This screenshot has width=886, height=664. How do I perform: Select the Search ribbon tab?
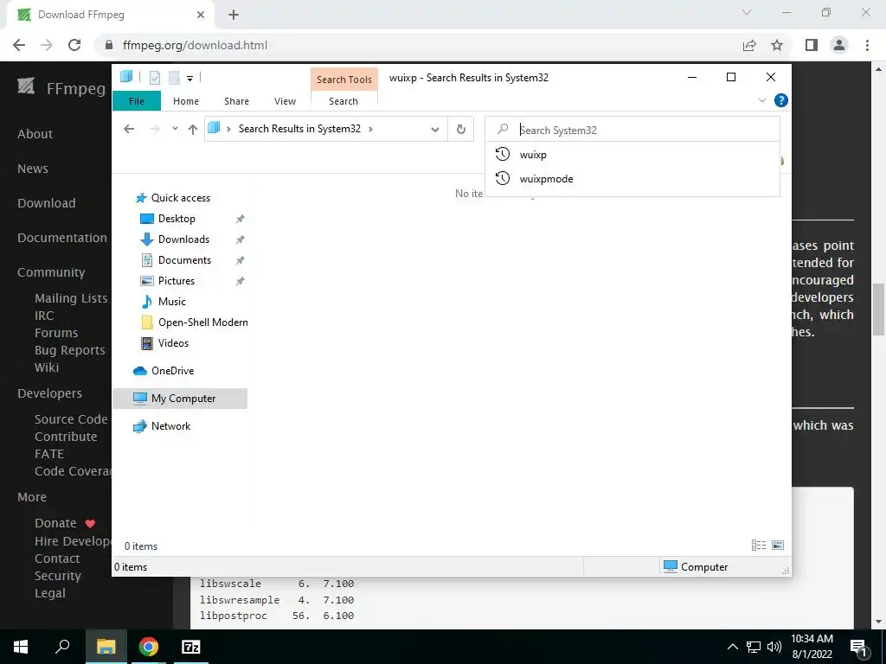tap(343, 101)
